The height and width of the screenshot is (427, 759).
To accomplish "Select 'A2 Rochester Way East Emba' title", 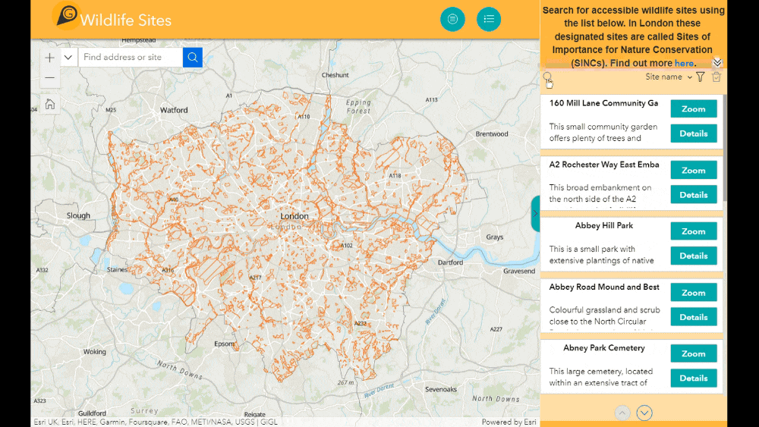I will pyautogui.click(x=604, y=165).
